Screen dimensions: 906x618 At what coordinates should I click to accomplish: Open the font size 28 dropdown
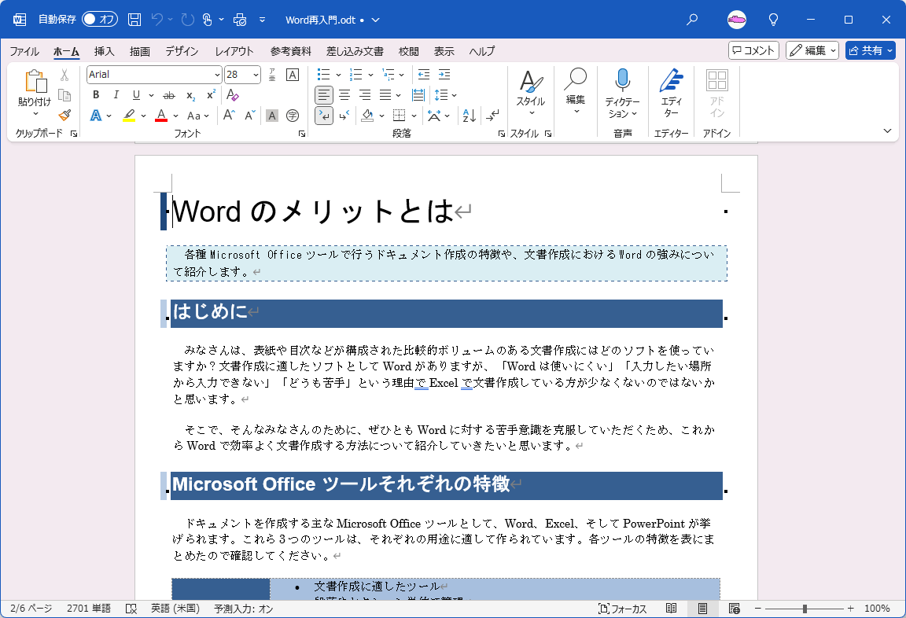[256, 75]
